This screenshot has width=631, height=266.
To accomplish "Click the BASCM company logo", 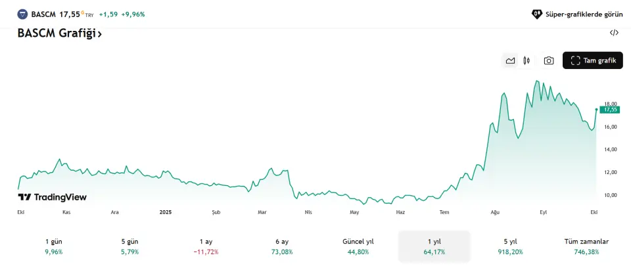I will click(x=23, y=14).
